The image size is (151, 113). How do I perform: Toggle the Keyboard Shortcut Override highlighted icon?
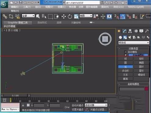109,16
